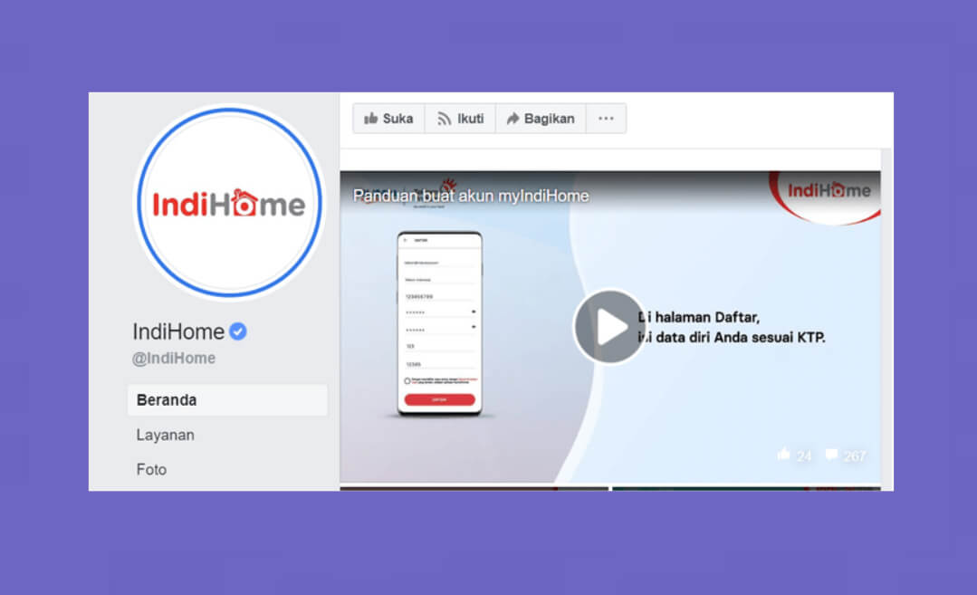Screen dimensions: 977x595
Task: Click the Ikuti follow button
Action: coord(461,119)
